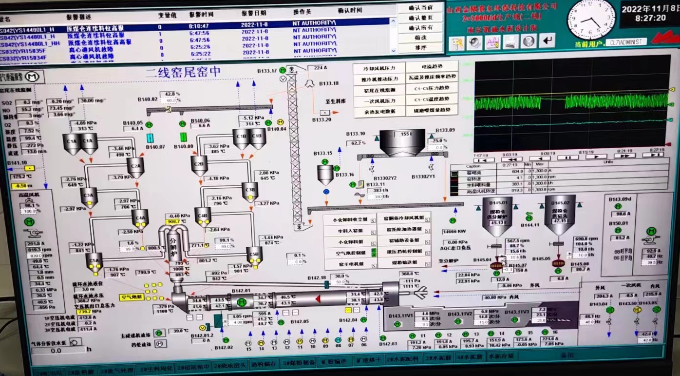Click the alarm speaker icon in toolbar

tap(474, 42)
